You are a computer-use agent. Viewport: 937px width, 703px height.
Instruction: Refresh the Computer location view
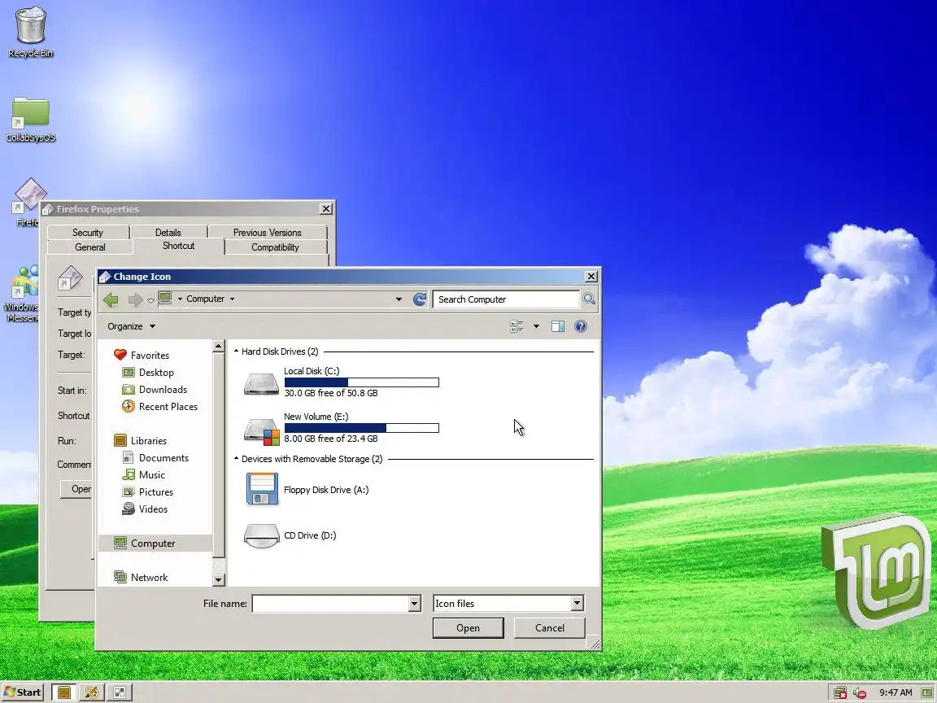(x=420, y=299)
